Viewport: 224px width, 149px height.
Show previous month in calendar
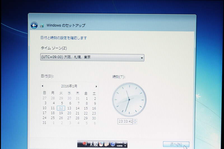(43, 86)
